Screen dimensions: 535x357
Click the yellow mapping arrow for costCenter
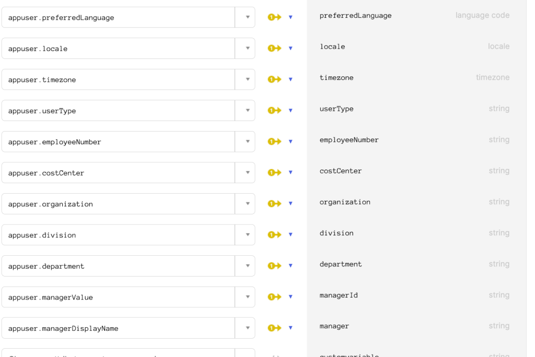[274, 172]
